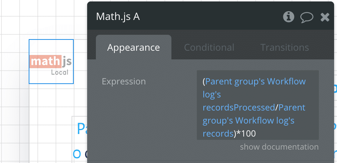Screen dimensions: 337x163
Task: Click show documentation link
Action: (x=279, y=147)
